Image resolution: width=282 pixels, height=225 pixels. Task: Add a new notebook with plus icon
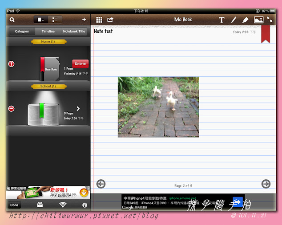coord(84,20)
